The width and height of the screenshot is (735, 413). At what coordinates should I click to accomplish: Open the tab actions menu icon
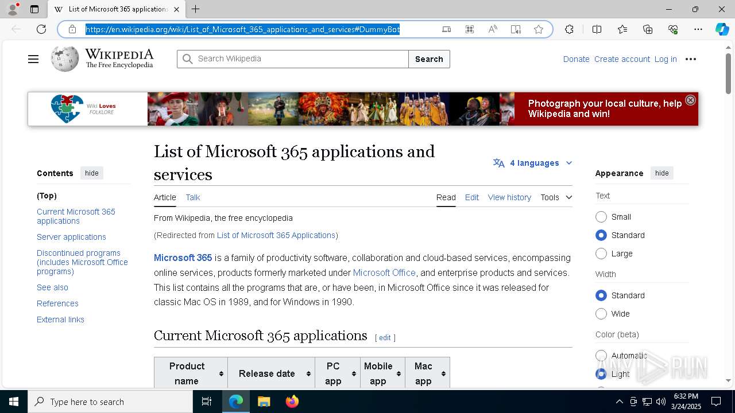pyautogui.click(x=34, y=9)
